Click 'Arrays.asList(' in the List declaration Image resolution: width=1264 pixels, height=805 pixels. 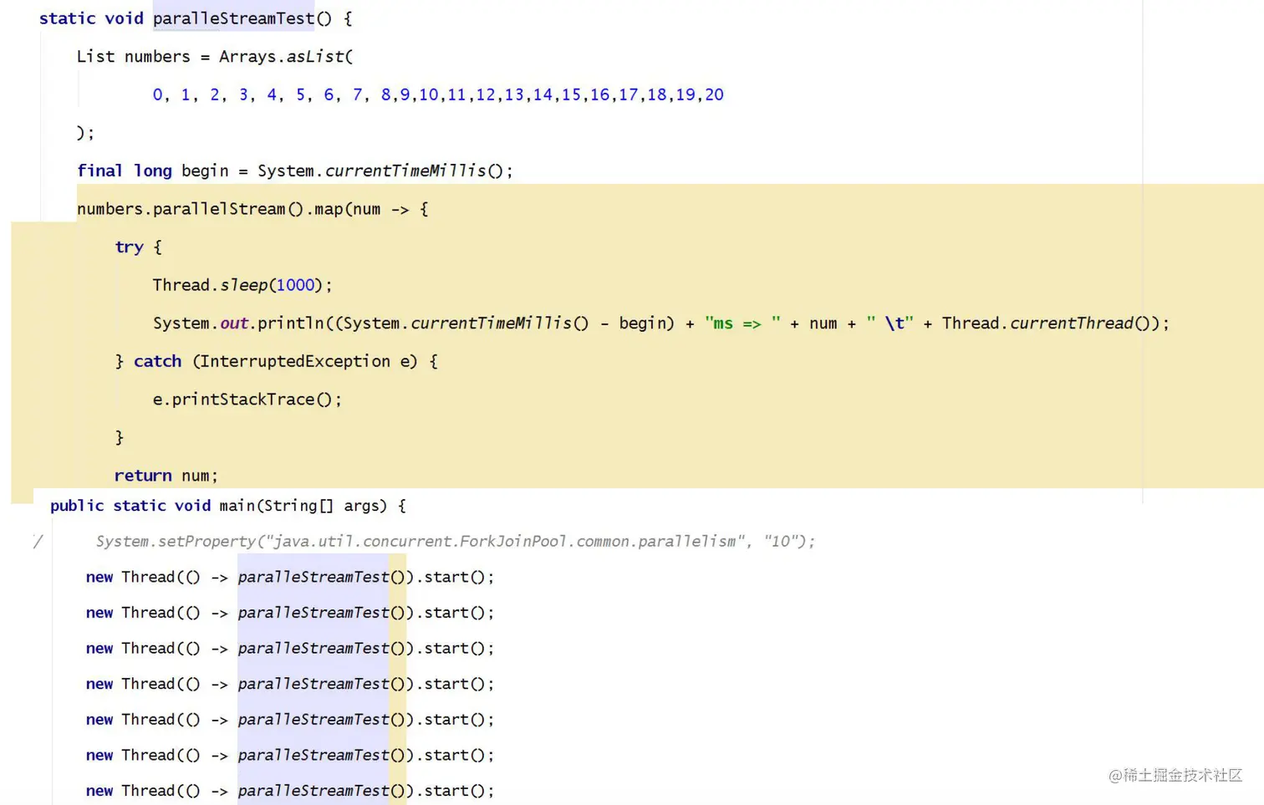tap(286, 57)
